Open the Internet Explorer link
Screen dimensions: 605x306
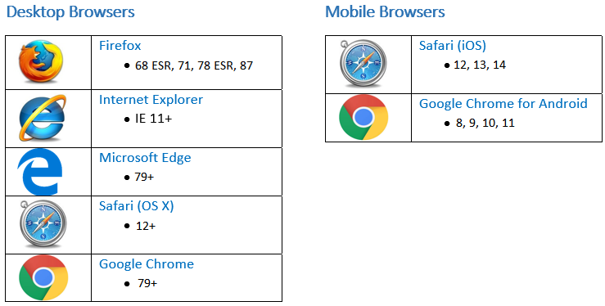[151, 100]
